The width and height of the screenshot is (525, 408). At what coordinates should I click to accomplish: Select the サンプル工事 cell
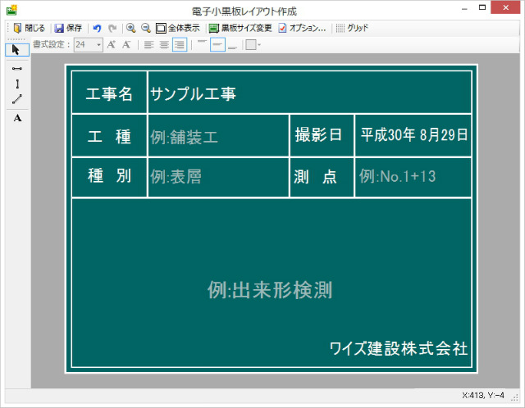(x=310, y=93)
